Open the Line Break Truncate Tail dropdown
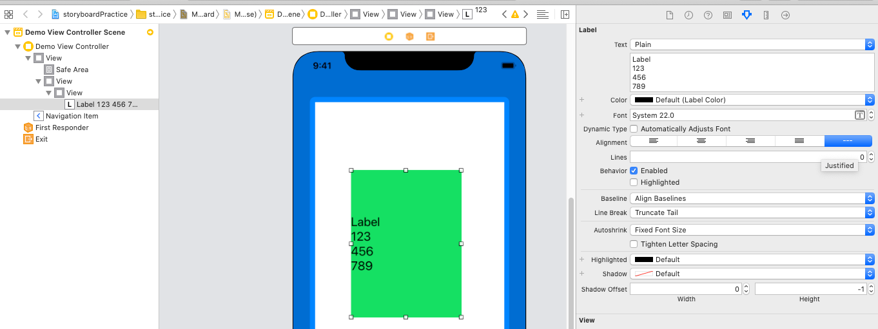Image resolution: width=878 pixels, height=329 pixels. pyautogui.click(x=752, y=212)
